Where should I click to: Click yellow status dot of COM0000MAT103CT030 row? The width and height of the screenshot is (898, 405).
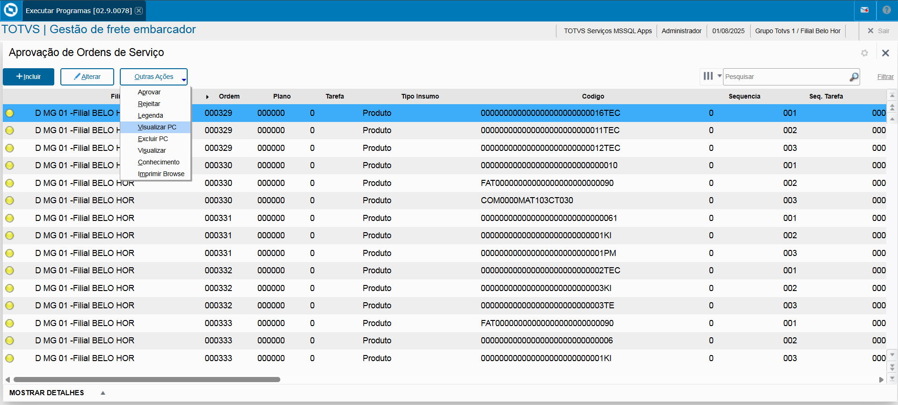[x=10, y=200]
